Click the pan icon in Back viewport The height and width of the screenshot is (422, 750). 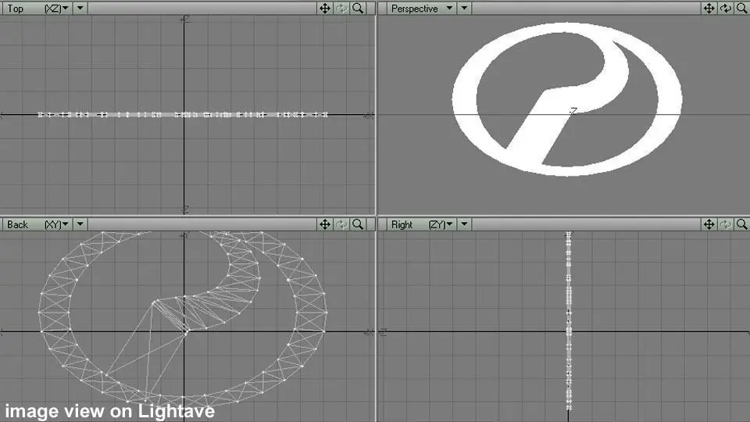tap(325, 224)
